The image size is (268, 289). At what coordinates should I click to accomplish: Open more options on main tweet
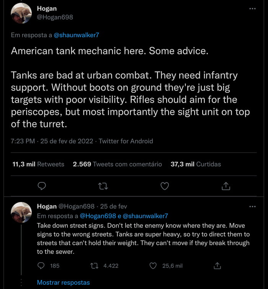tap(252, 8)
